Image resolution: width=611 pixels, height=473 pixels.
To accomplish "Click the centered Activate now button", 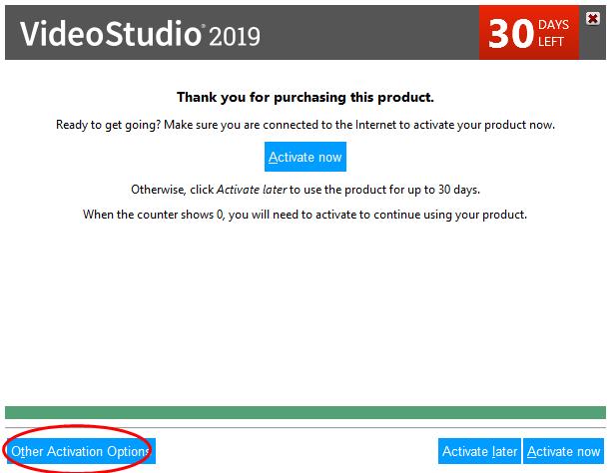I will pos(305,157).
